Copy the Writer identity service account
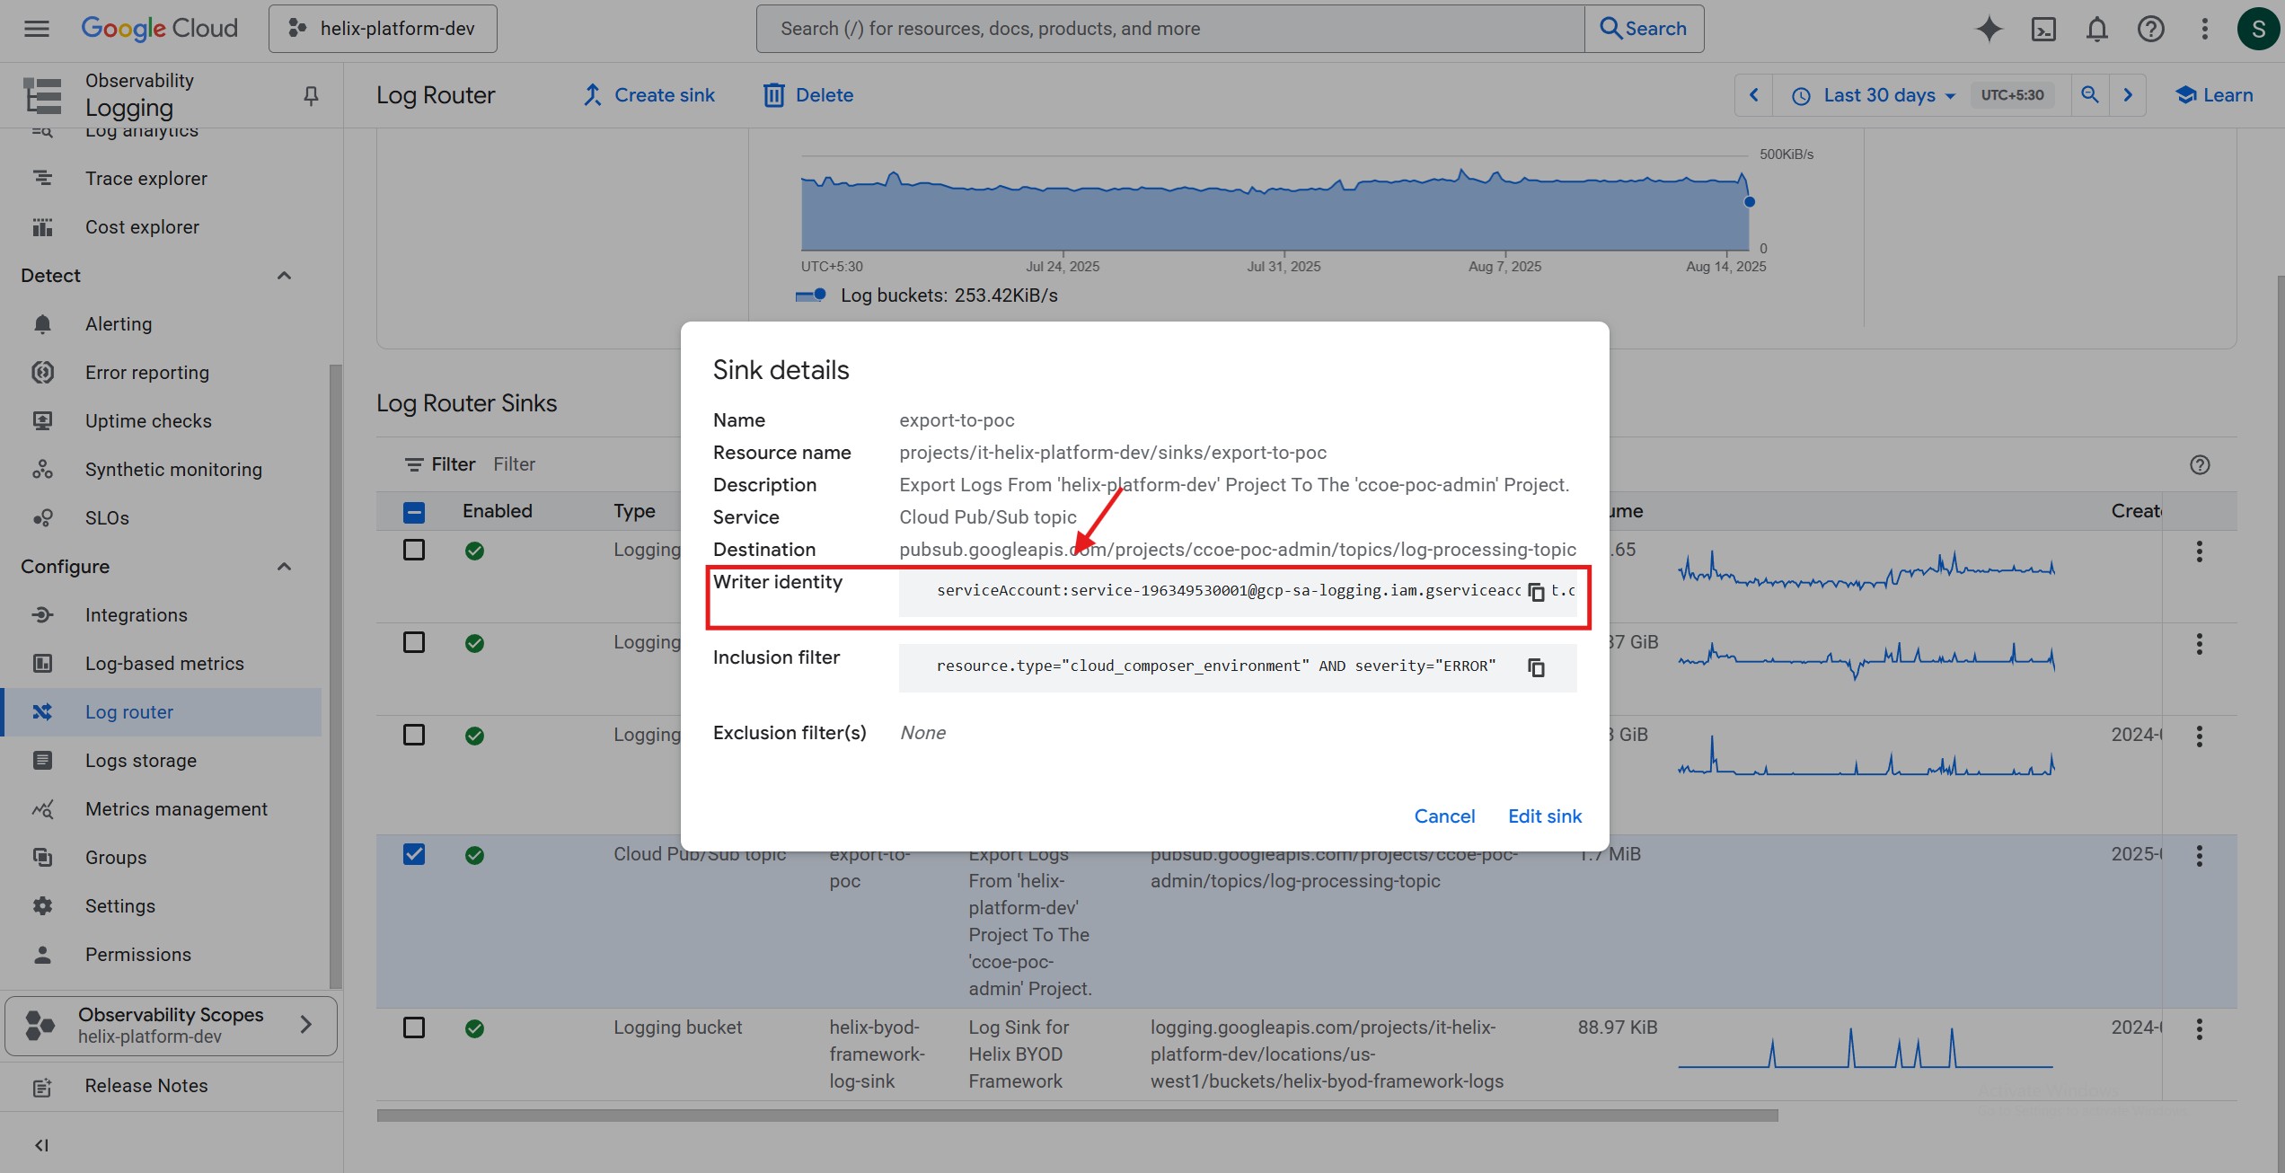The width and height of the screenshot is (2285, 1173). coord(1536,592)
